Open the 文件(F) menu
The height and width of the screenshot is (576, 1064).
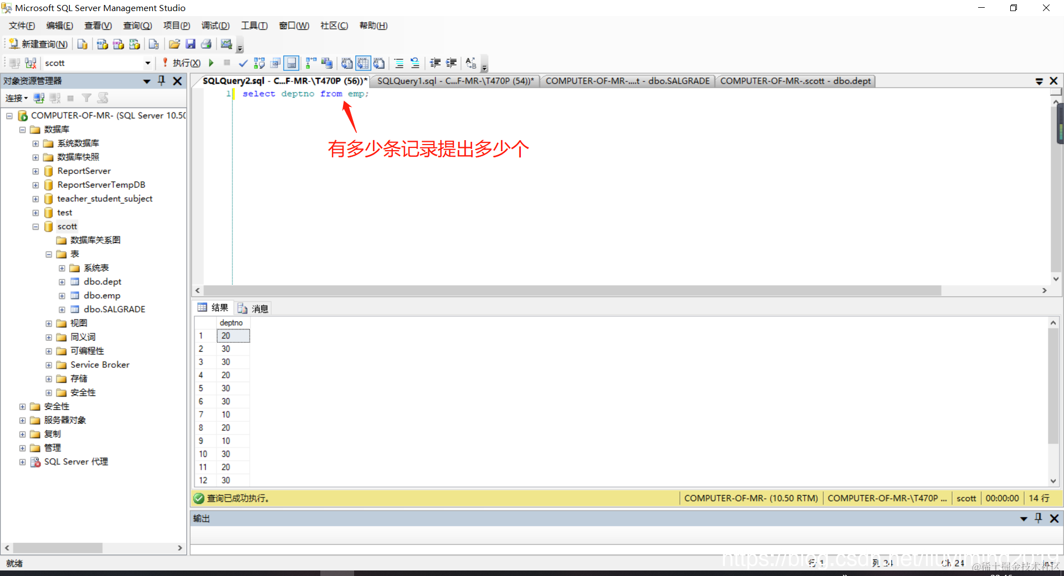22,25
